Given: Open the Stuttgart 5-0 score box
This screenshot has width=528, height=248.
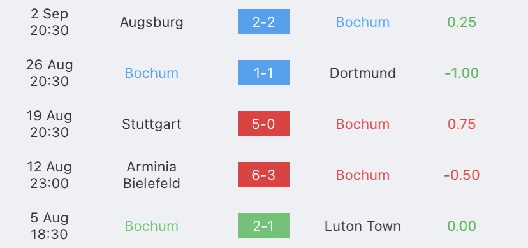Looking at the screenshot, I should [x=263, y=124].
